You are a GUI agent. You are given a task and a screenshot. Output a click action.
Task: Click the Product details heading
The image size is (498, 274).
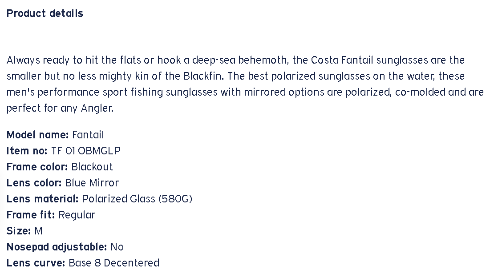coord(45,13)
